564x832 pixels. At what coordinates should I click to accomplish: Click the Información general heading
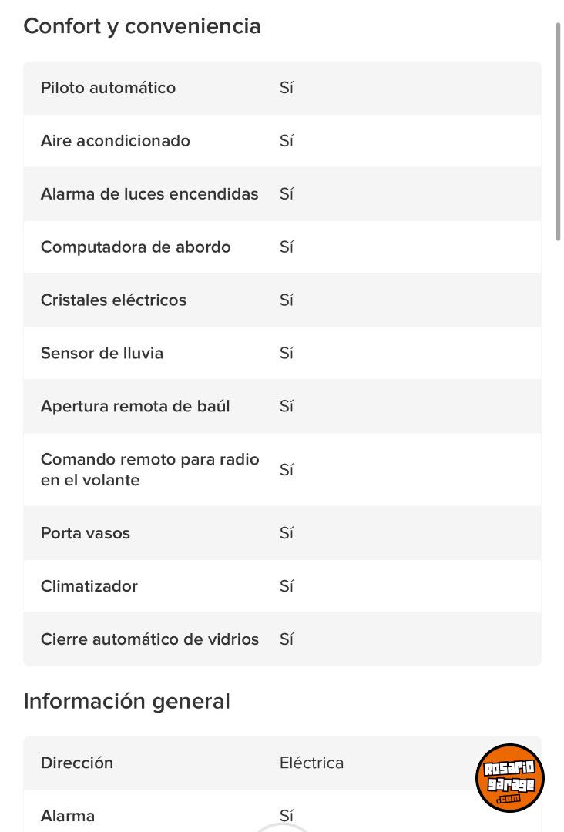tap(126, 702)
